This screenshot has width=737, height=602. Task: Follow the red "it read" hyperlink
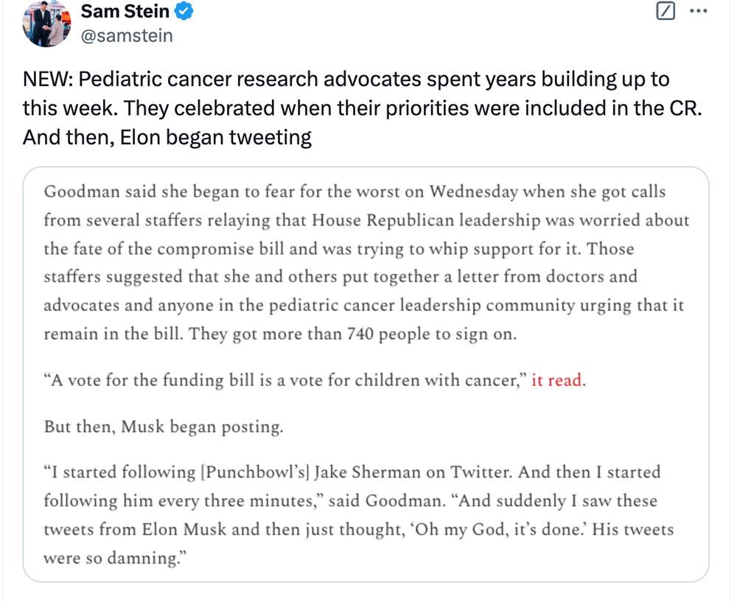556,381
